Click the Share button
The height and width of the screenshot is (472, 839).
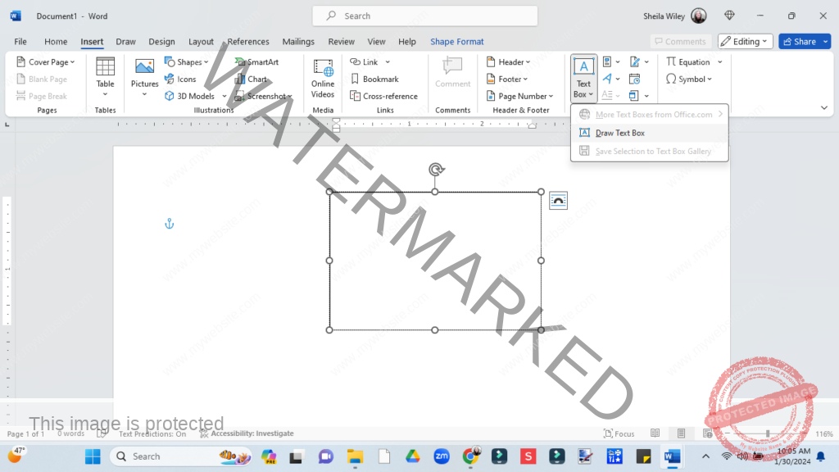800,41
